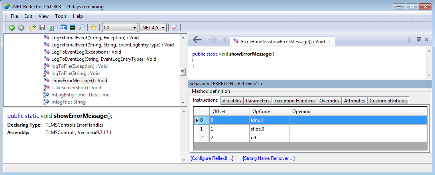Close the showErrorMessage tab
The image size is (435, 175).
(x=329, y=41)
